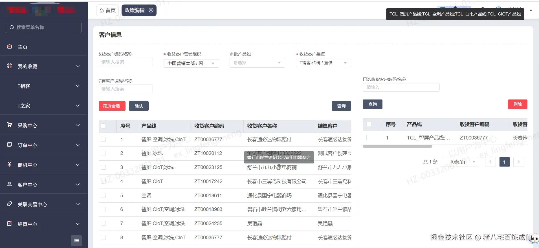
Task: Expand the 我的收藏 menu chevron
Action: [x=78, y=66]
